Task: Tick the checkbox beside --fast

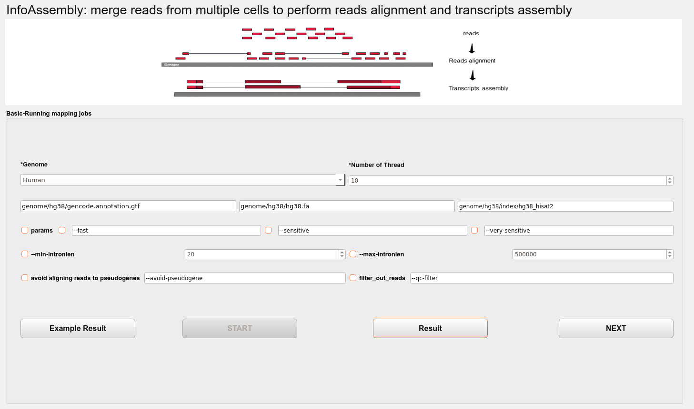Action: pos(62,230)
